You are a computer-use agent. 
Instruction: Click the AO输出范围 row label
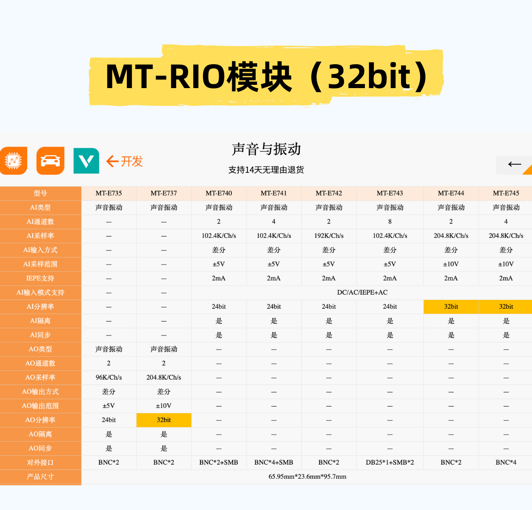[x=40, y=406]
